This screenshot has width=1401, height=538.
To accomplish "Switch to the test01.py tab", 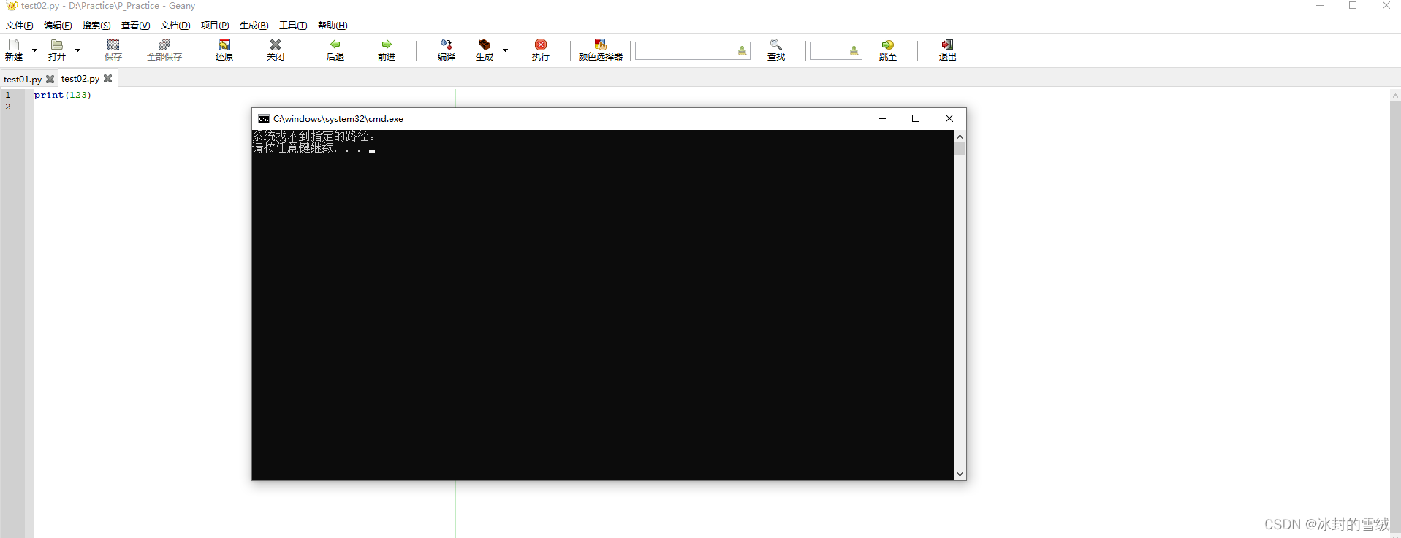I will click(23, 79).
